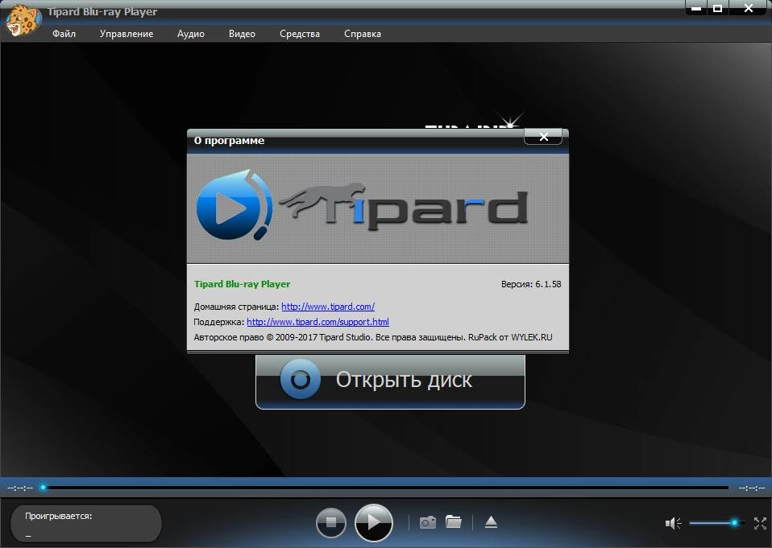The height and width of the screenshot is (548, 772).
Task: Click the playback progress bar
Action: (x=385, y=488)
